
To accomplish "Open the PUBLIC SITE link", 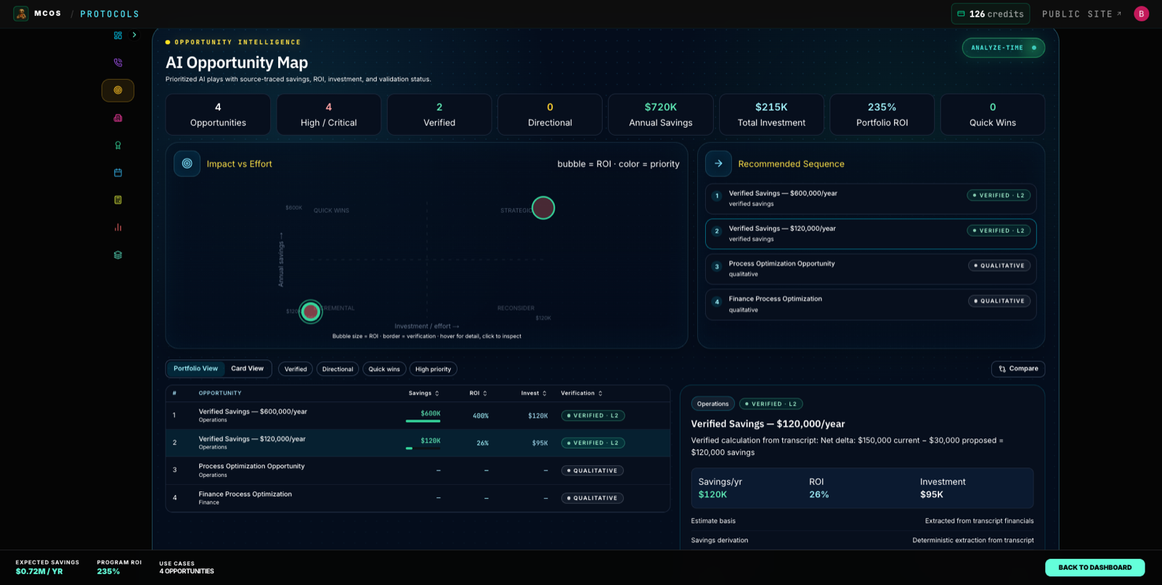I will point(1081,14).
